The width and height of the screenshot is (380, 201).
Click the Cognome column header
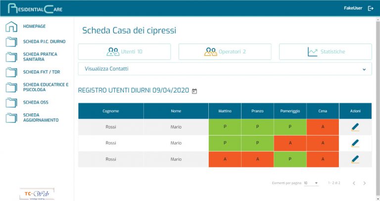pyautogui.click(x=111, y=111)
